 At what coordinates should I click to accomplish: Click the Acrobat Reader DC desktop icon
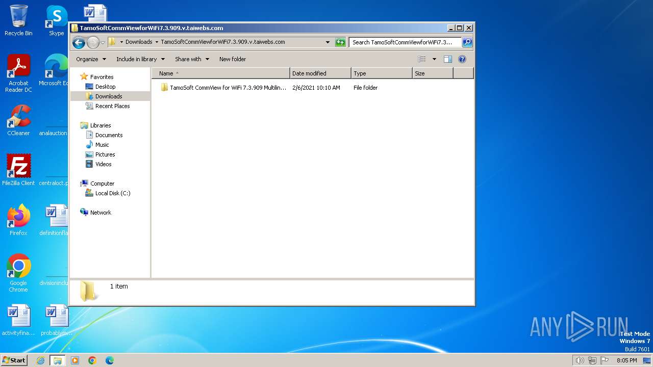[x=18, y=73]
